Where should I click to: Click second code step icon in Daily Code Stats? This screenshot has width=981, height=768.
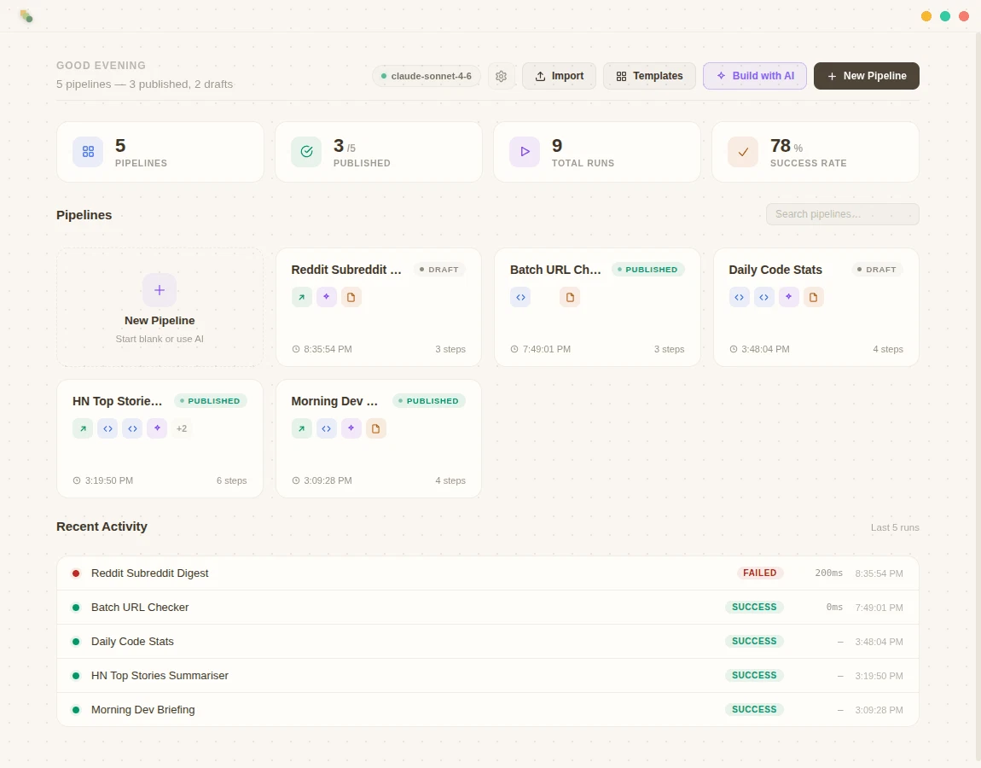pyautogui.click(x=764, y=297)
